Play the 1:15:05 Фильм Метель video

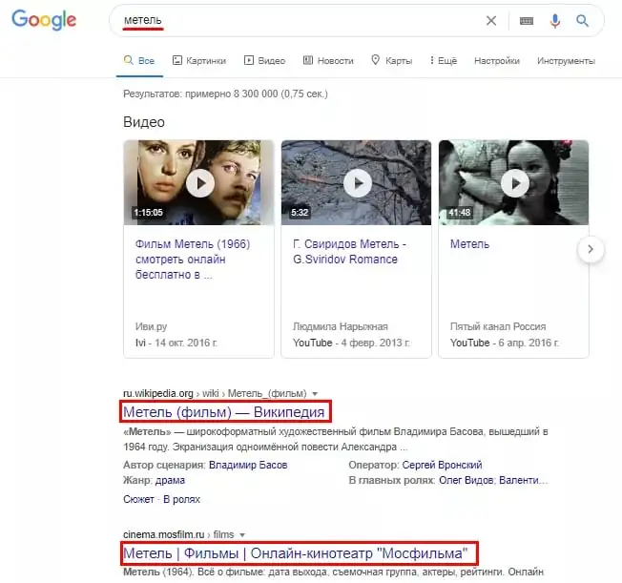[199, 182]
